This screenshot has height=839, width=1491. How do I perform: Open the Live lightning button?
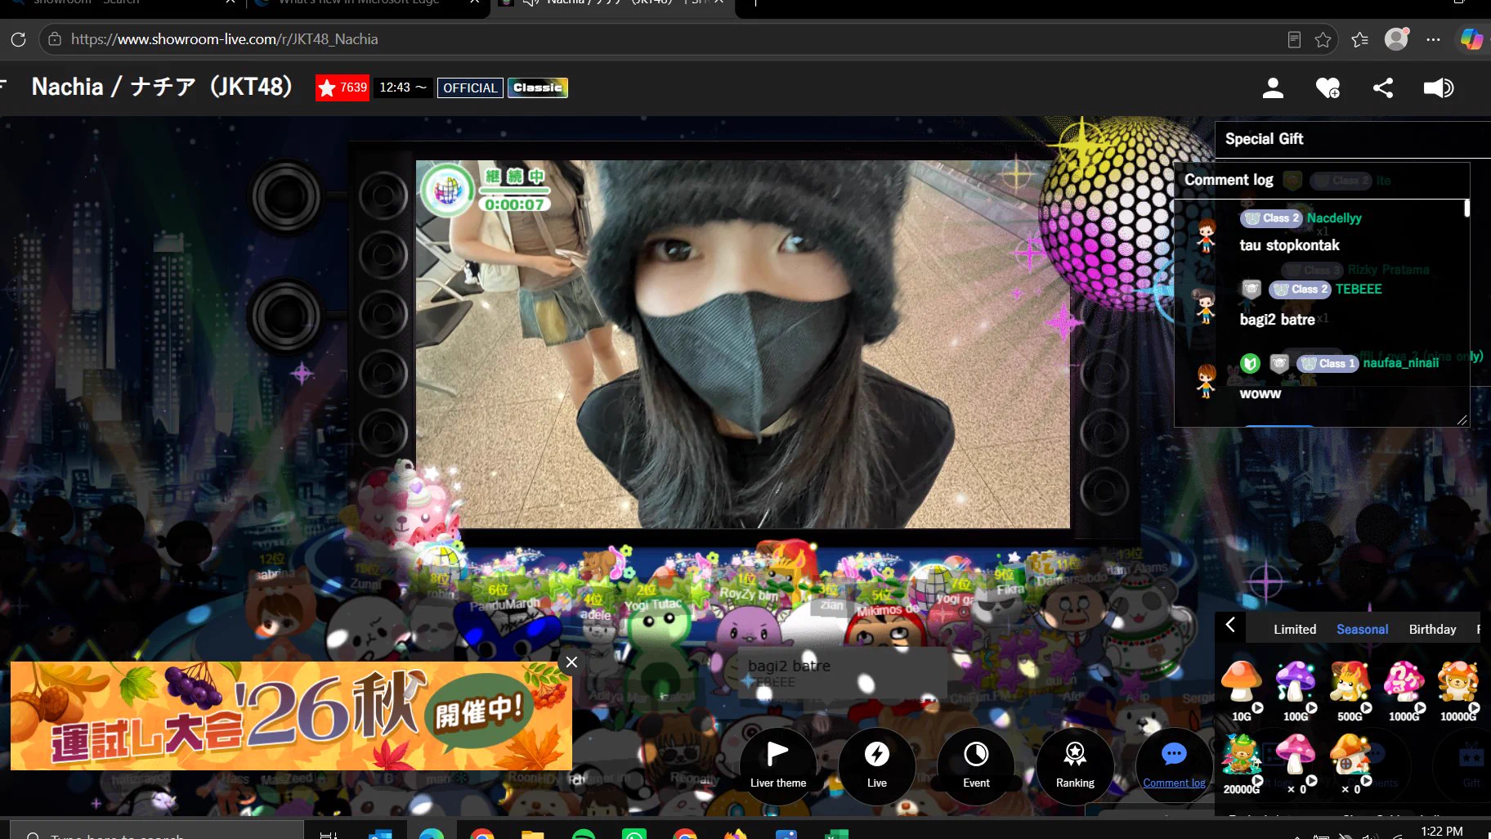[877, 766]
